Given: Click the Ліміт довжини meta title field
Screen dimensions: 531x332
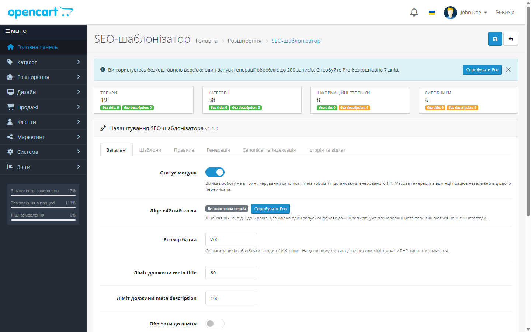Looking at the screenshot, I should coord(231,273).
